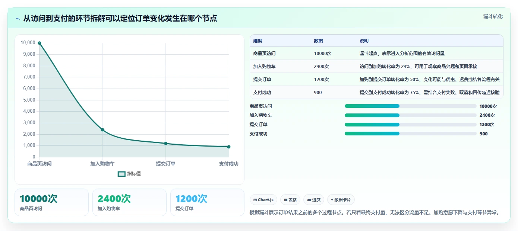Click the 支付成功 data point on the chart
The image size is (518, 231).
(x=229, y=147)
